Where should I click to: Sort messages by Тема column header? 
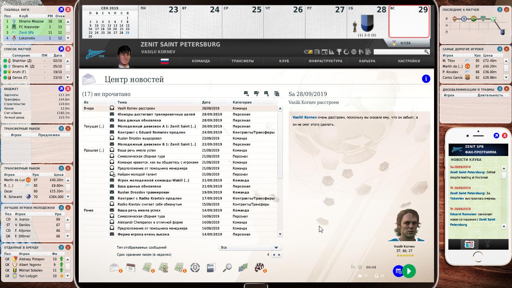tap(158, 102)
